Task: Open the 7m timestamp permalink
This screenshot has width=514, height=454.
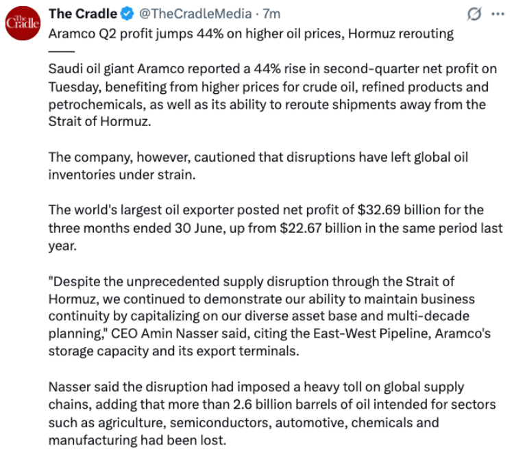Action: click(x=271, y=14)
